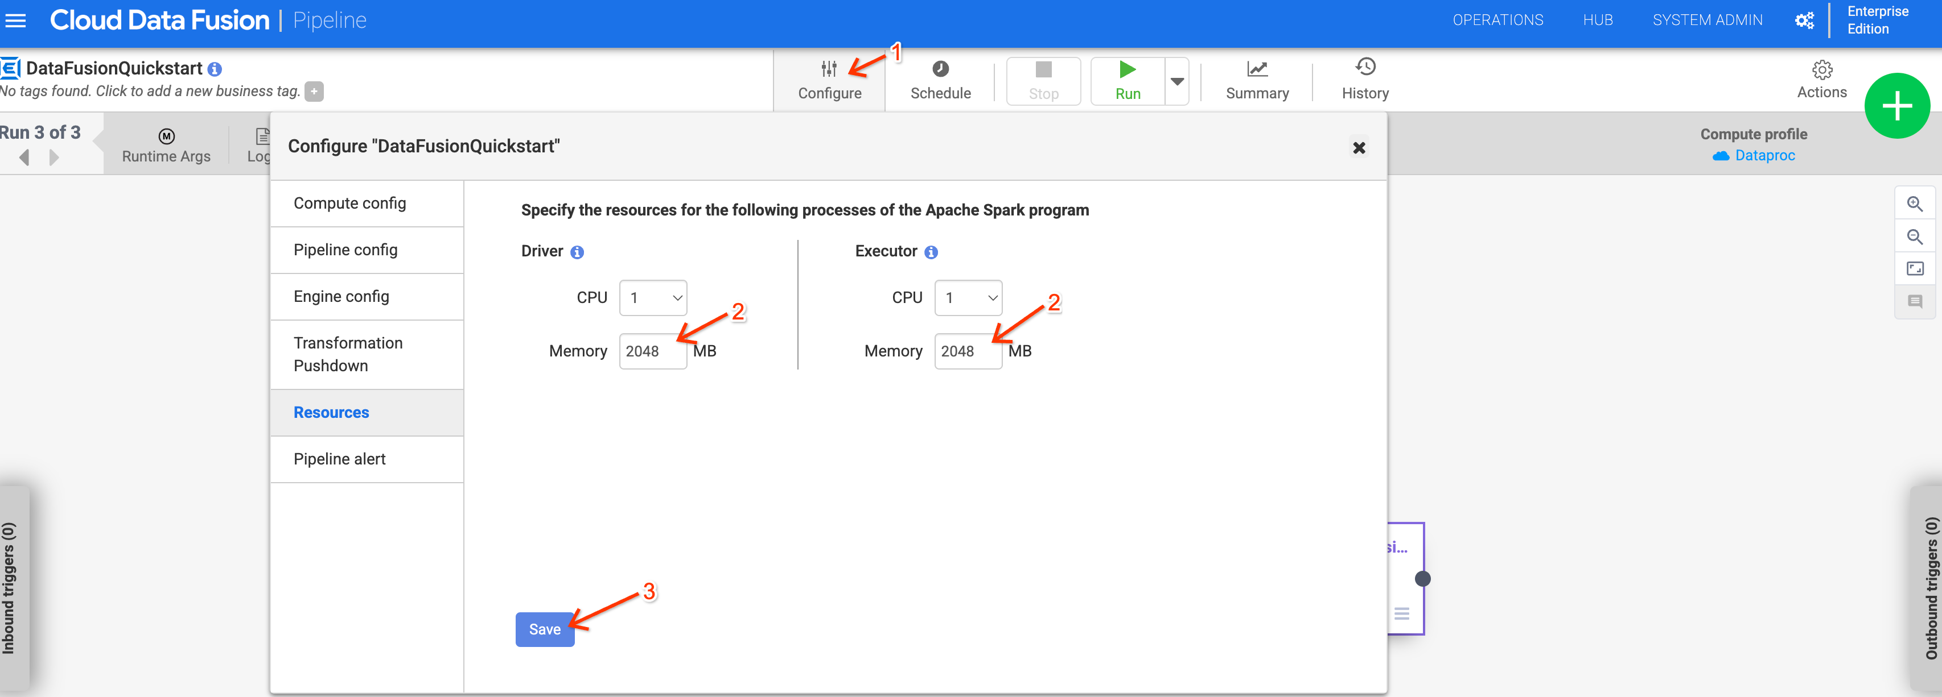Click the History pipeline icon
This screenshot has height=697, width=1942.
1364,69
